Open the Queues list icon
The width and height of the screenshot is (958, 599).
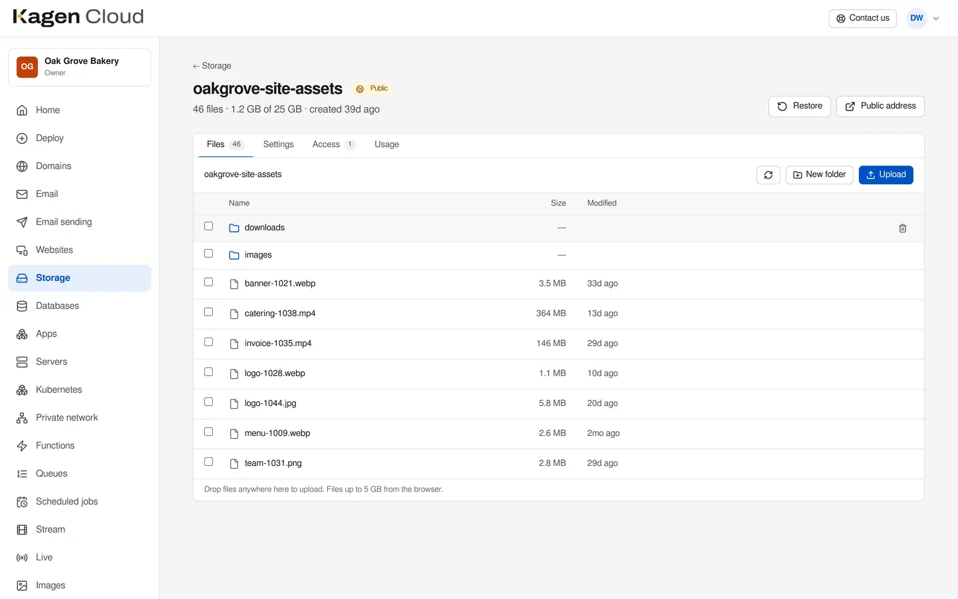[x=22, y=474]
